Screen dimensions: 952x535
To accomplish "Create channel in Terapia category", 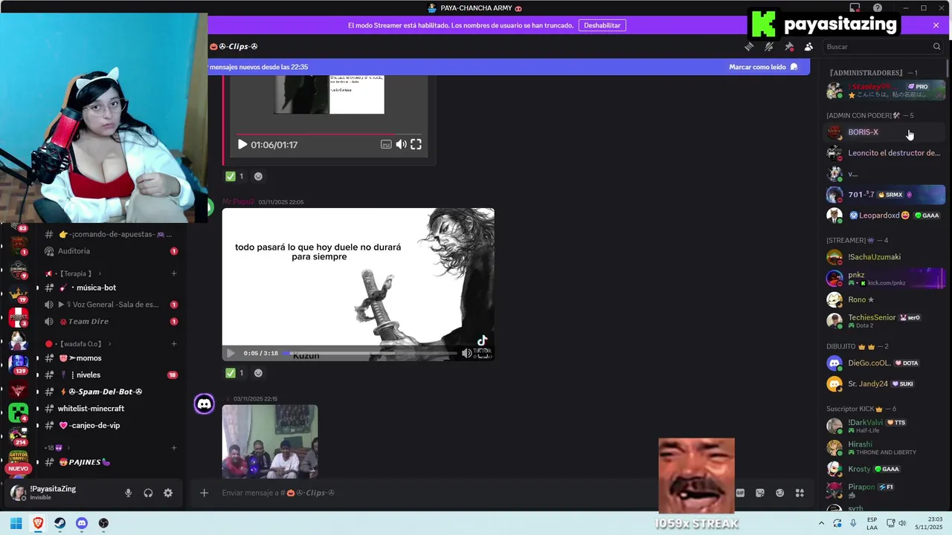I will point(174,273).
